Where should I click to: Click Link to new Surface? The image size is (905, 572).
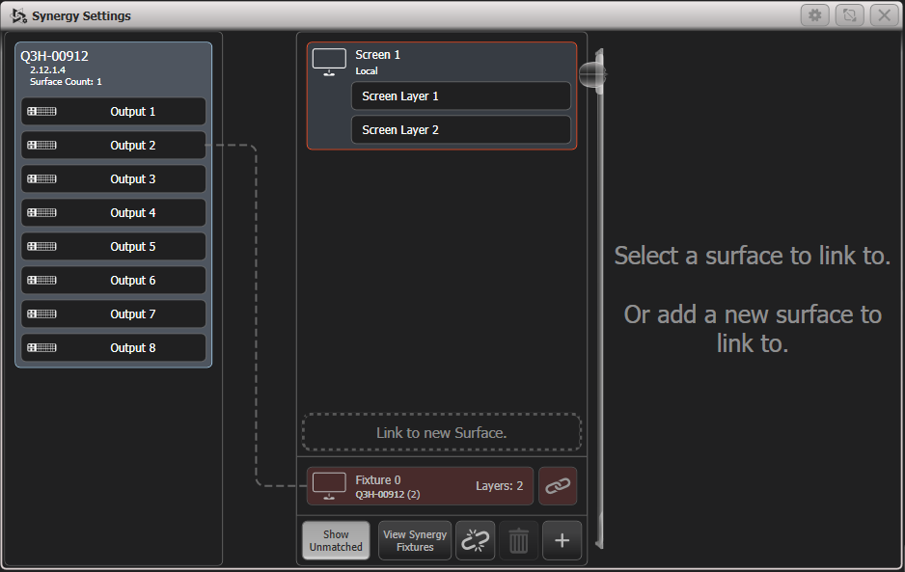click(441, 432)
